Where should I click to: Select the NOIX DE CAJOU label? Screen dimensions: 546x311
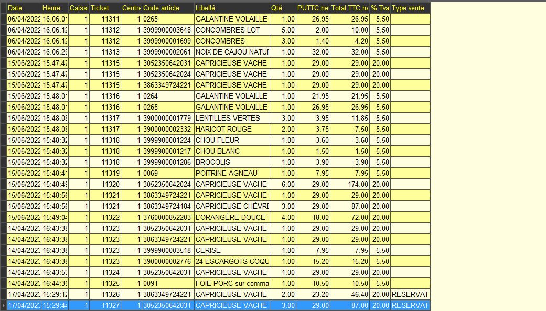[232, 52]
